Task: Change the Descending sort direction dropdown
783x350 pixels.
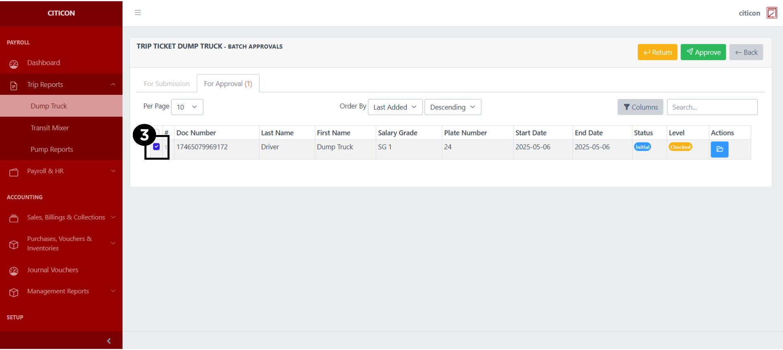Action: click(452, 107)
